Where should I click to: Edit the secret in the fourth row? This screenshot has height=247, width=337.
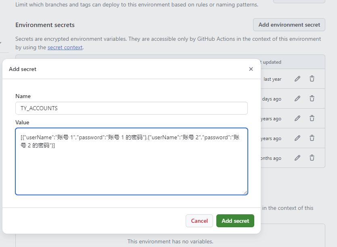297,138
